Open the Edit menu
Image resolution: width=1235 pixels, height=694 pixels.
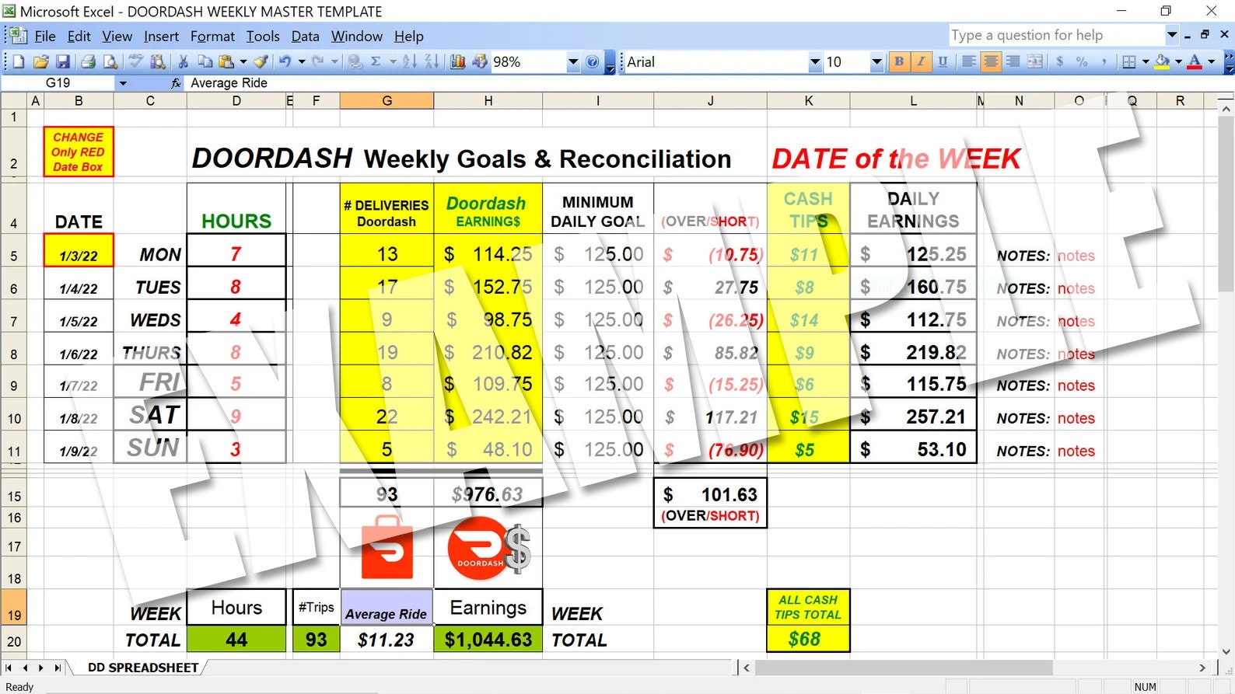coord(79,36)
